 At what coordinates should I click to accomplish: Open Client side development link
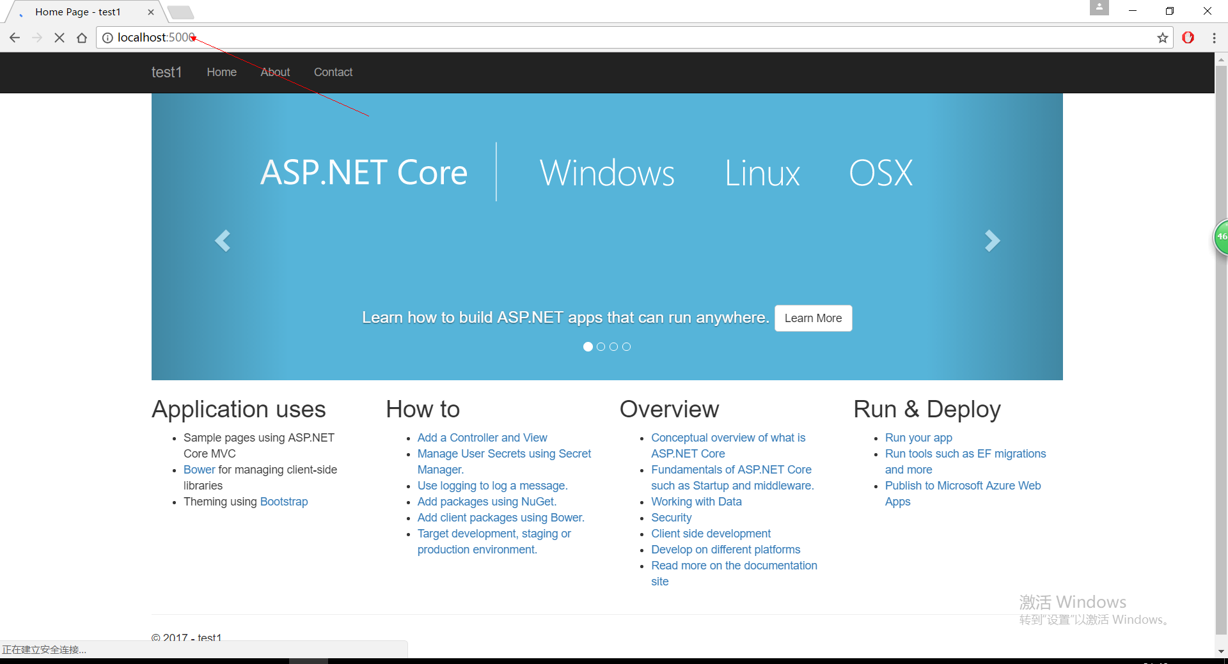coord(711,534)
